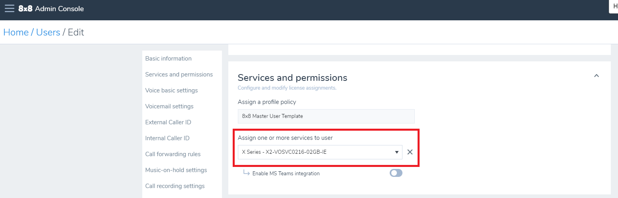618x198 pixels.
Task: Select Services and permissions sidebar item
Action: tap(179, 74)
